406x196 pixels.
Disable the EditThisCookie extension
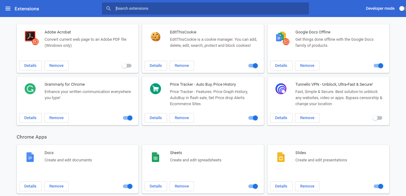(x=253, y=66)
